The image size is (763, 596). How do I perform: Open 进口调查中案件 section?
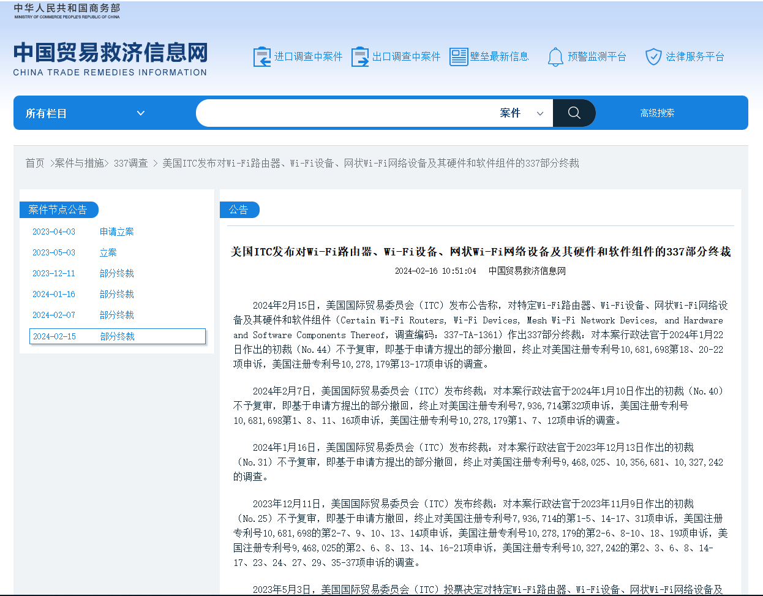click(308, 57)
